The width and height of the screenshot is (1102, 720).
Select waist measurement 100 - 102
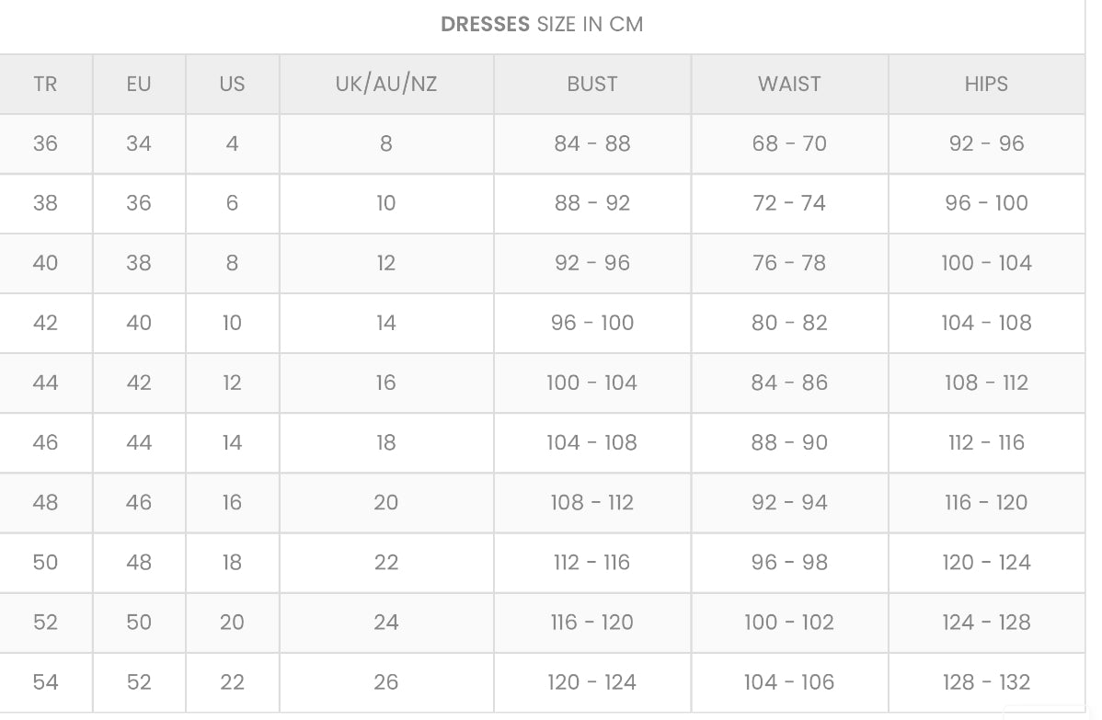789,622
